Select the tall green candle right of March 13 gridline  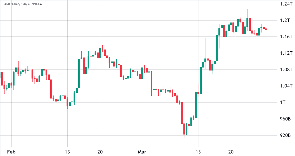[201, 80]
